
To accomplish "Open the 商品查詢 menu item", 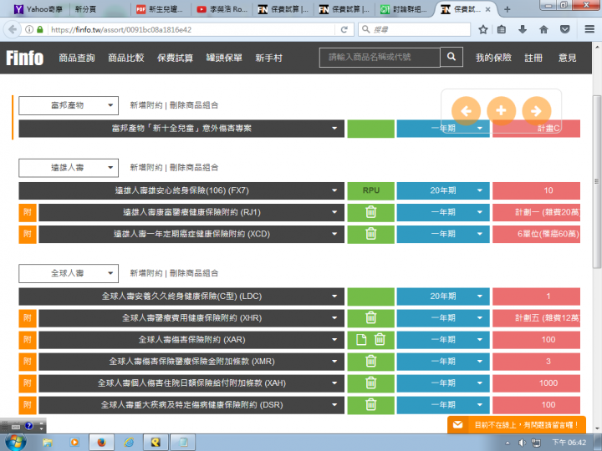I will (x=77, y=58).
